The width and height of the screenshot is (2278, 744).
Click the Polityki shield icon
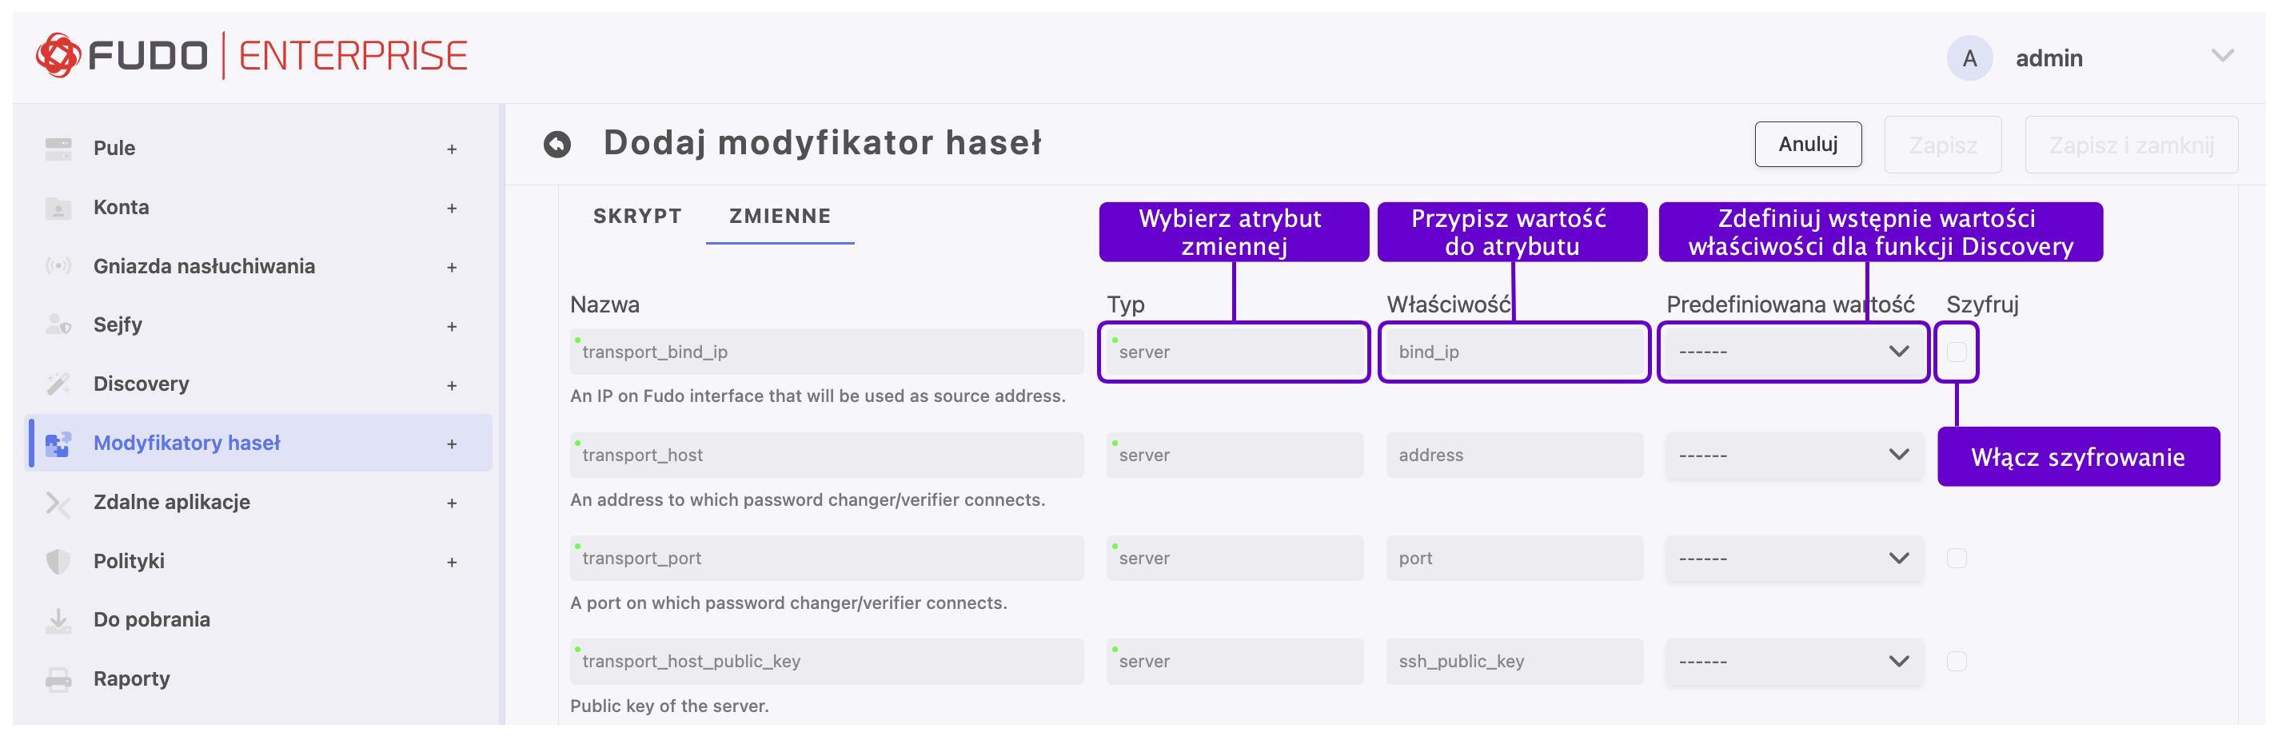pyautogui.click(x=58, y=561)
